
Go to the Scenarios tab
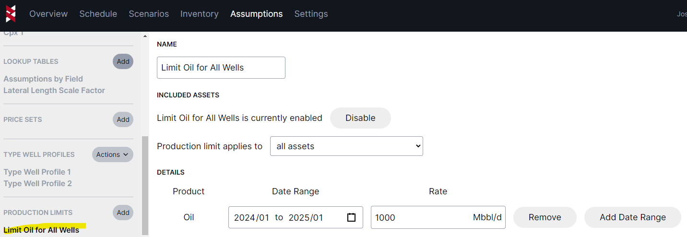[x=149, y=14]
